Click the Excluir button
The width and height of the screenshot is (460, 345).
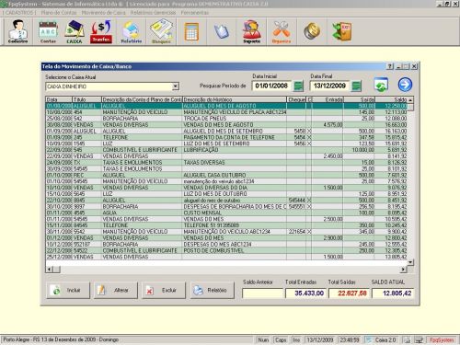coord(164,290)
